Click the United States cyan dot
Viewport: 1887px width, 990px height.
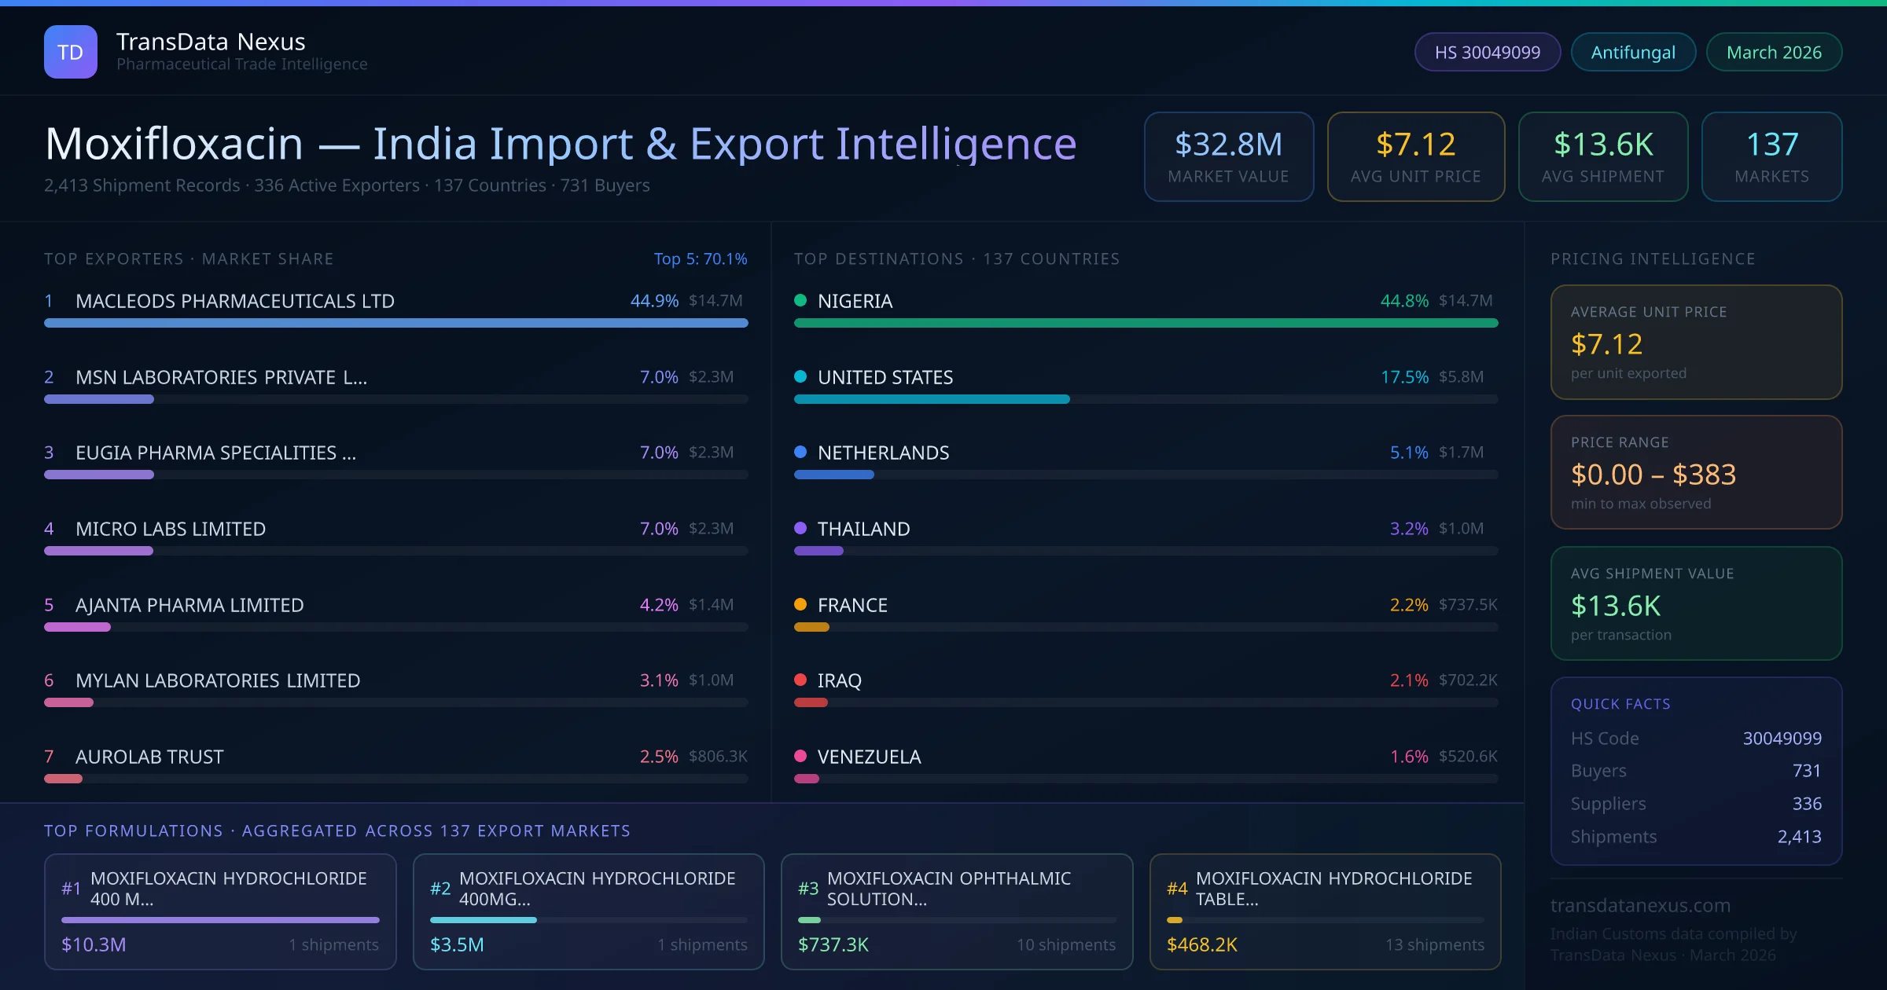click(800, 376)
